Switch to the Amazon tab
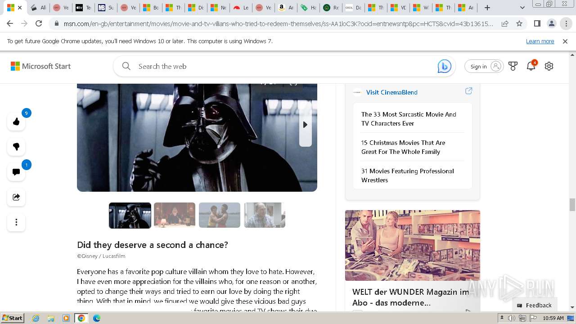Image resolution: width=576 pixels, height=324 pixels. click(286, 8)
